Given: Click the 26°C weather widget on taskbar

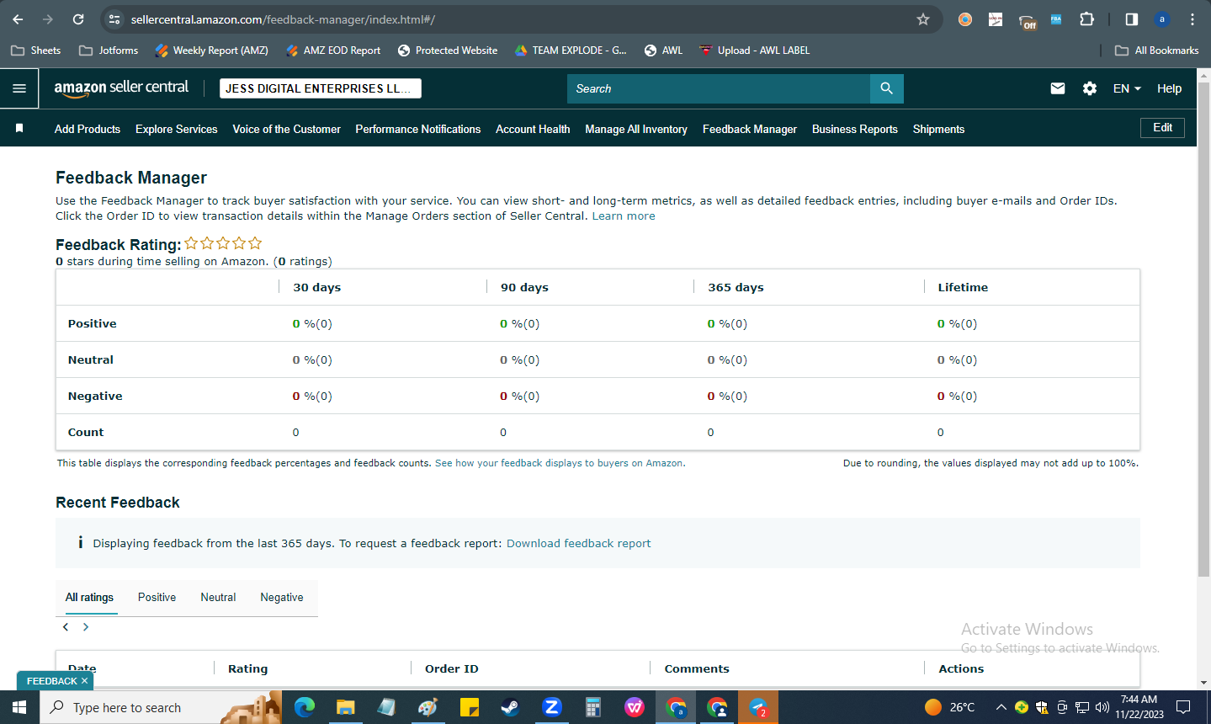Looking at the screenshot, I should pos(949,707).
